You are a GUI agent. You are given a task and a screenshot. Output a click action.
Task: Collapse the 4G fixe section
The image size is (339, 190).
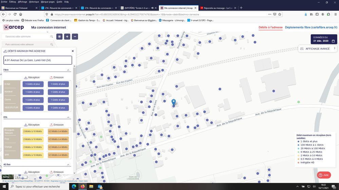[69, 165]
